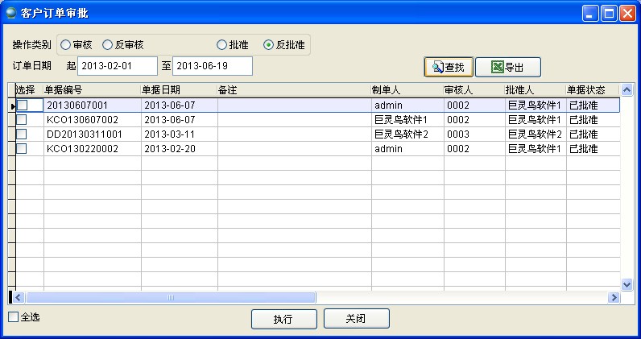Viewport: 641px width, 339px height.
Task: Click the horizontal scrollbar right arrow
Action: (614, 297)
